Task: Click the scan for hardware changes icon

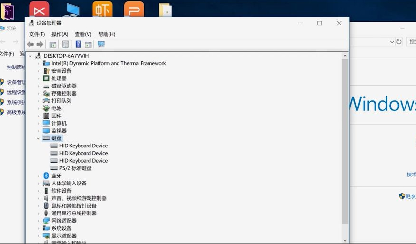Action: (101, 44)
